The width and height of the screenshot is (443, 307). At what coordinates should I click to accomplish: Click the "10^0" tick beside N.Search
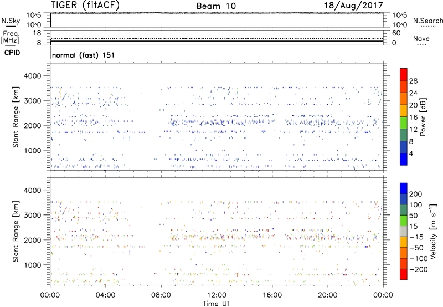point(399,25)
